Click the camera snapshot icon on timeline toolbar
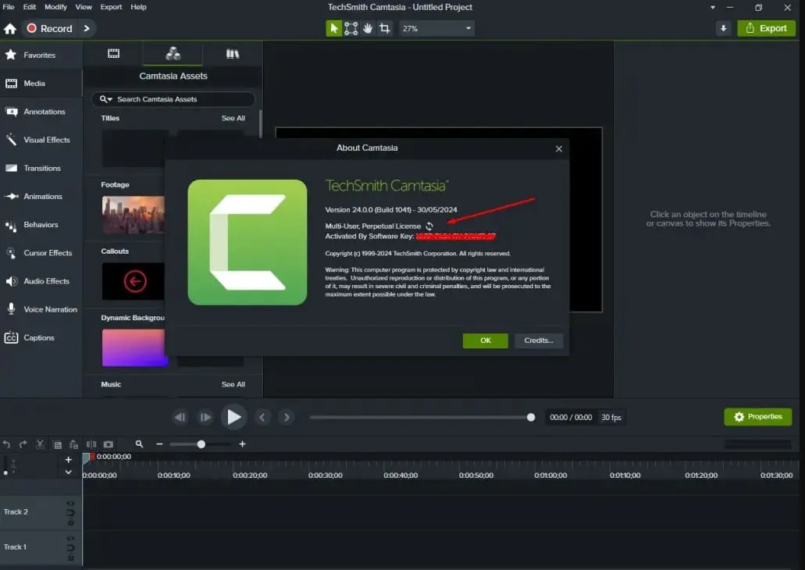The image size is (805, 570). (x=109, y=444)
